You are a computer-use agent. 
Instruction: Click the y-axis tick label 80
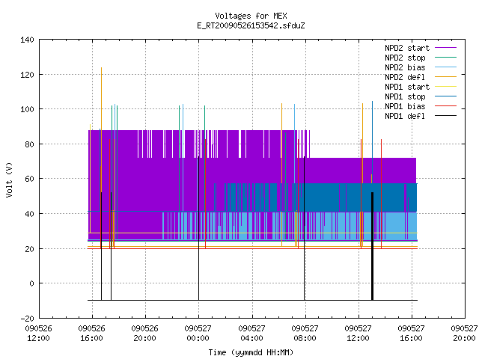[29, 144]
